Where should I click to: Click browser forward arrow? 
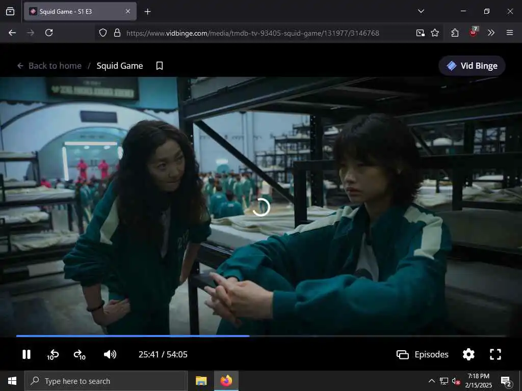click(x=31, y=33)
